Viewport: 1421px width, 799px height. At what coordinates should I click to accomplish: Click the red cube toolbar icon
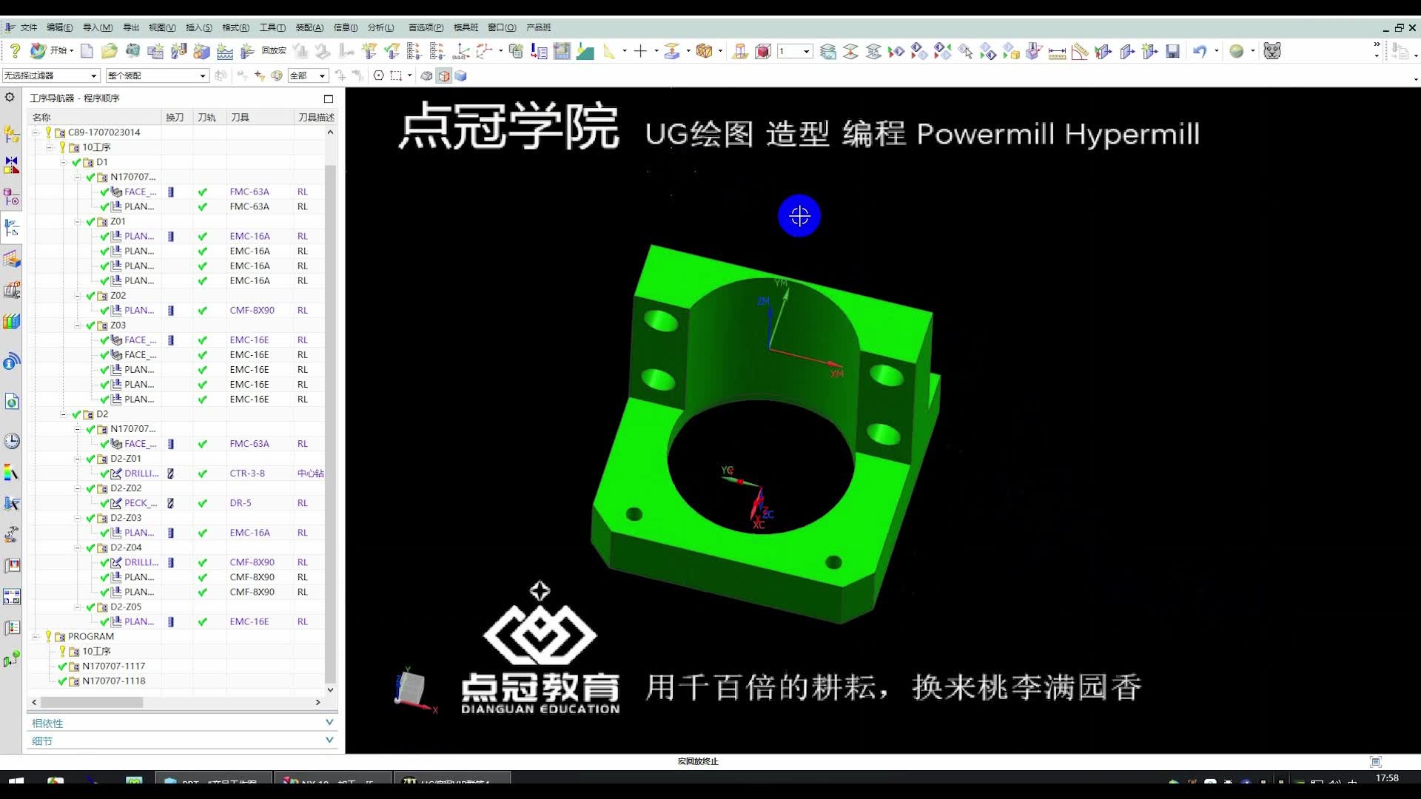pos(762,51)
